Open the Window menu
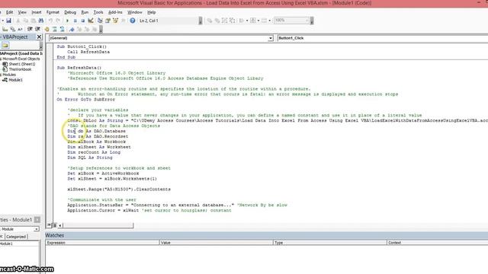 [135, 12]
